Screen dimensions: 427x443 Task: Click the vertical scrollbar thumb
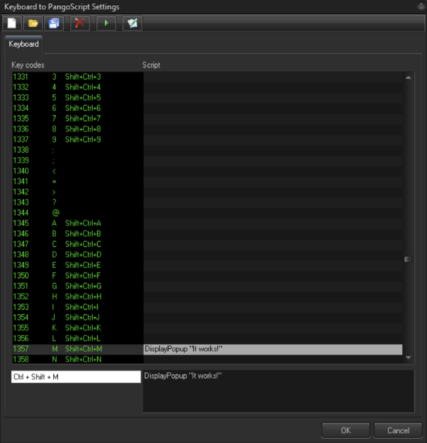tap(408, 259)
